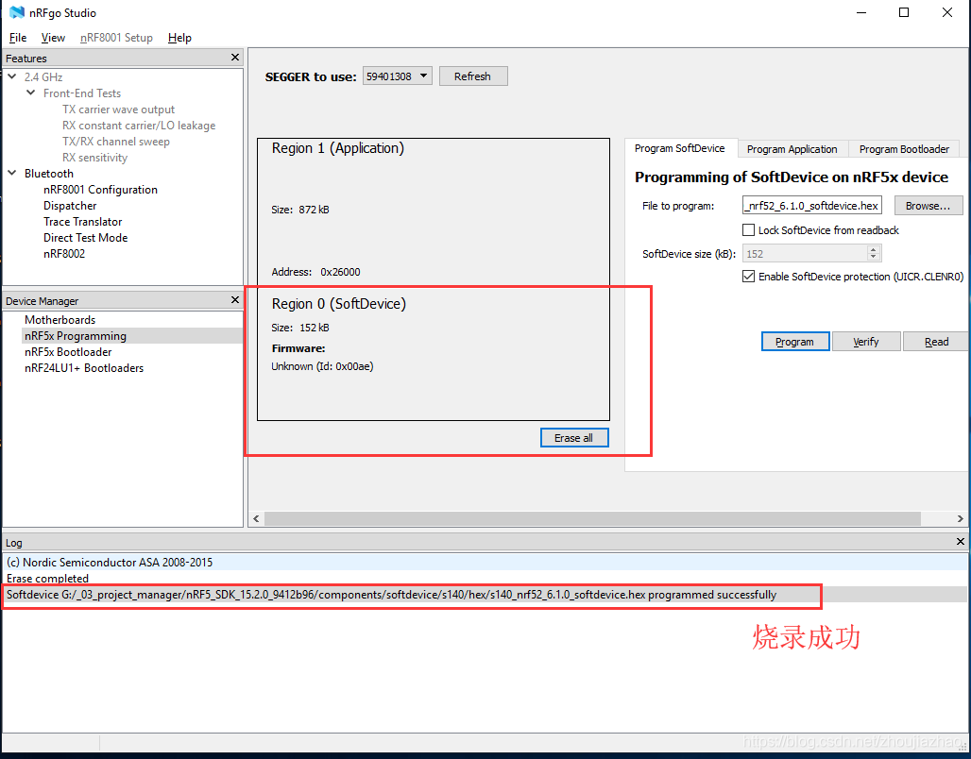Screen dimensions: 971x759
Task: Uncheck Enable SoftDevice protection
Action: 748,277
